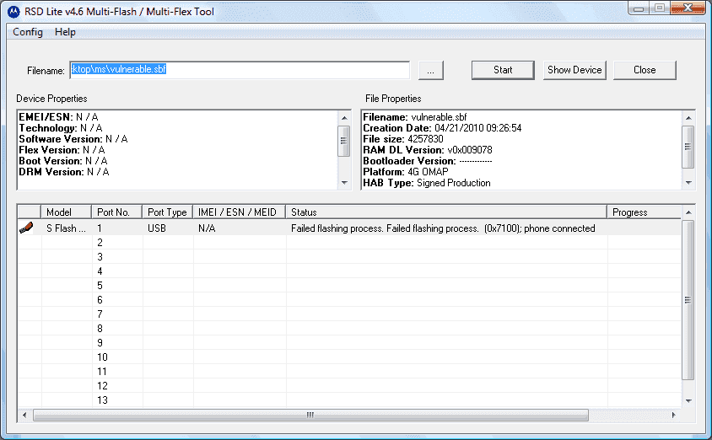
Task: Click the Software Version line
Action: (73, 139)
